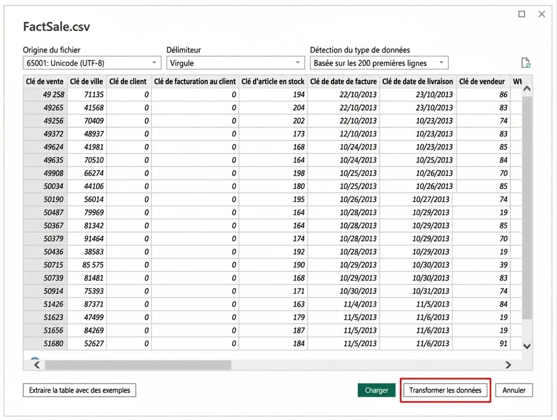557x420 pixels.
Task: Click delivery date cell 10/27/2013
Action: pyautogui.click(x=416, y=200)
